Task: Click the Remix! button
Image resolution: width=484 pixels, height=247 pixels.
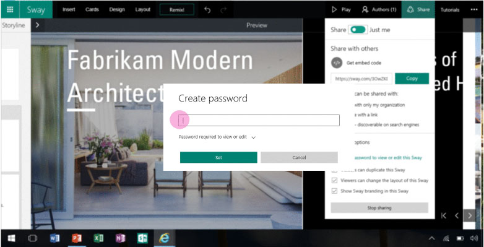Action: pos(177,9)
